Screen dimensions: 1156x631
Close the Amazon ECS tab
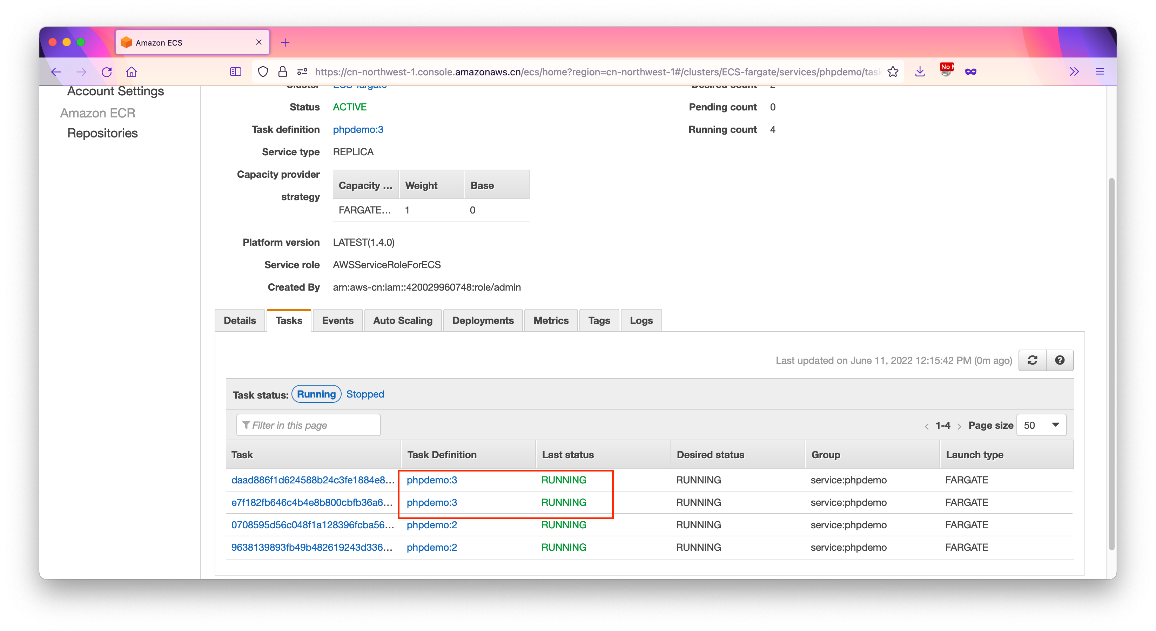click(259, 42)
